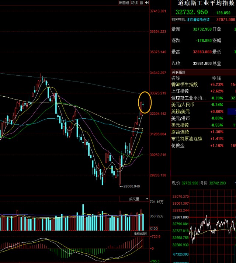Click the 701.16万 volume axis label
236x263 pixels.
tap(157, 202)
